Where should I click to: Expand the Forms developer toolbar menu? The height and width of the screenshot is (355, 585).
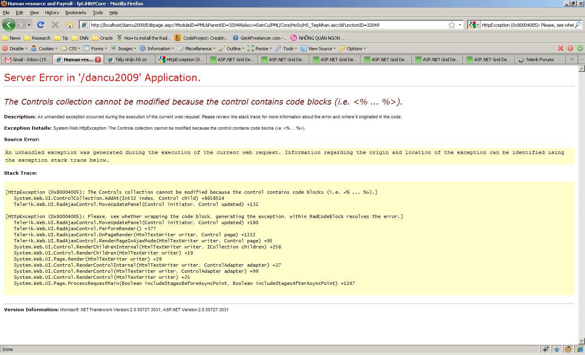click(95, 49)
